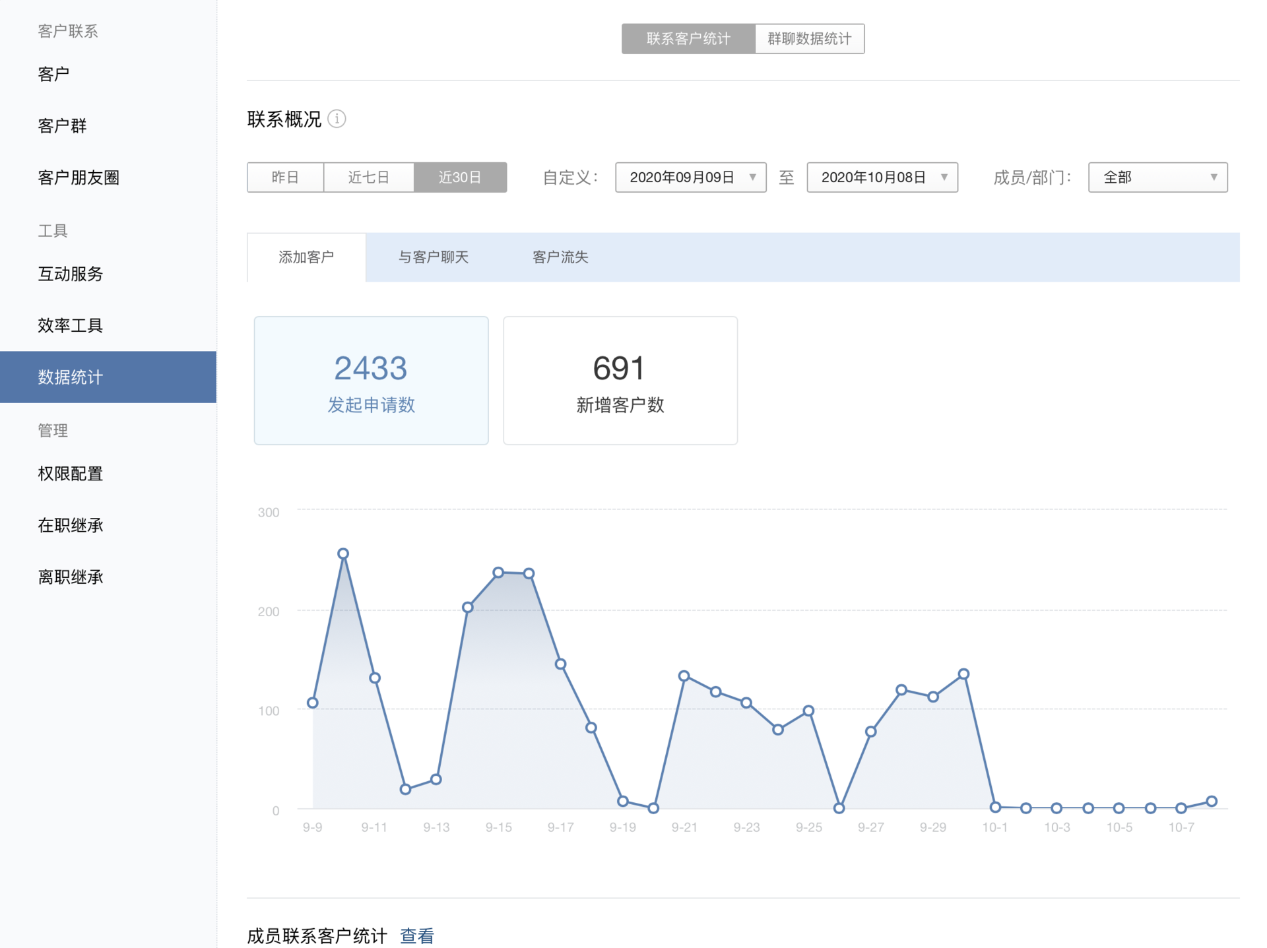Choose the 近七日 time range
This screenshot has width=1267, height=948.
(x=368, y=177)
